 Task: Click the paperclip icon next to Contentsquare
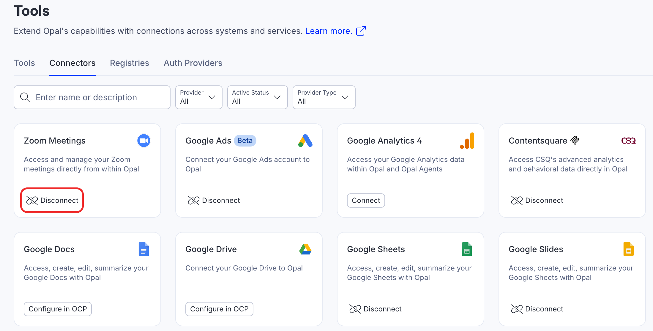click(x=575, y=140)
